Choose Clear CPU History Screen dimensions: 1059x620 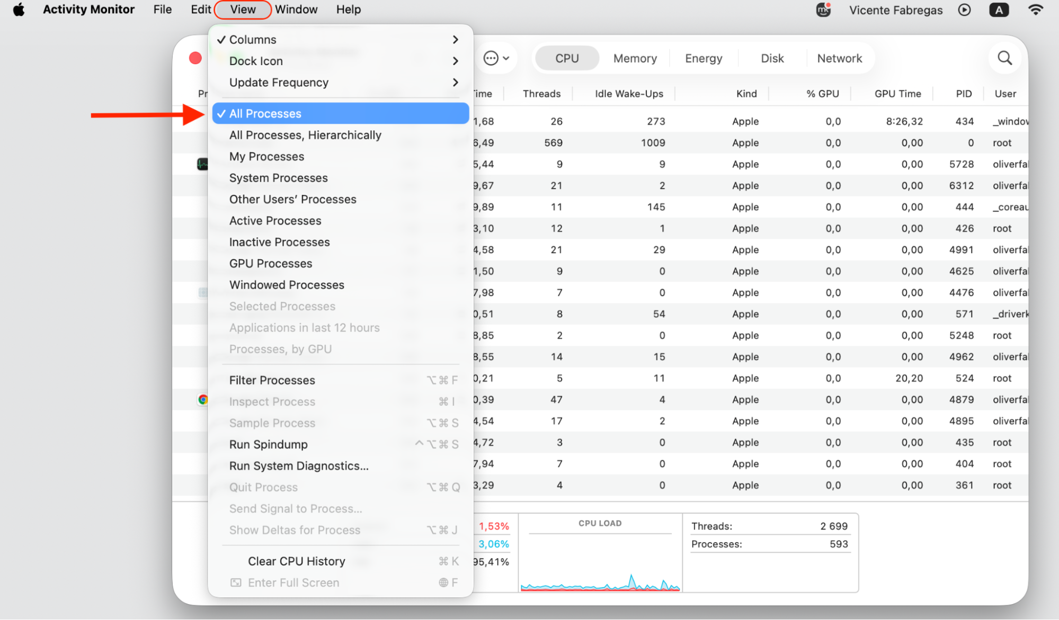(341, 561)
